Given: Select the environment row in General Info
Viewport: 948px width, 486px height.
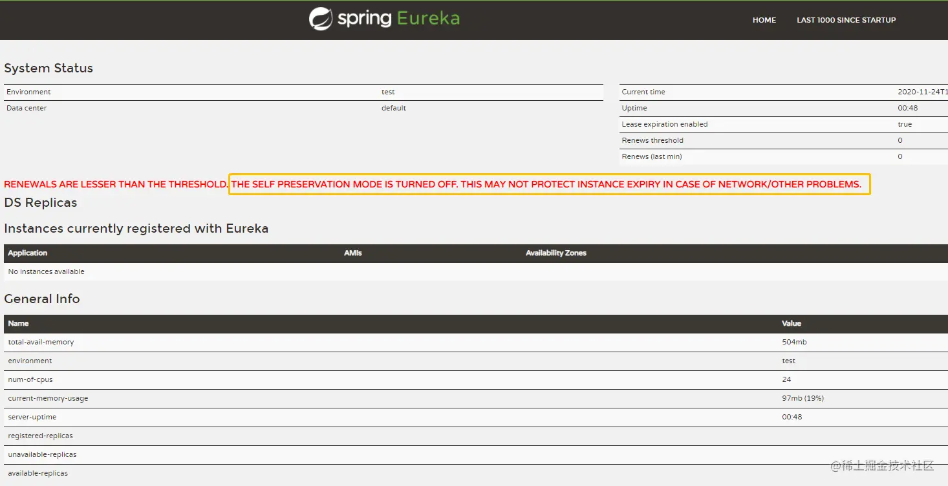Looking at the screenshot, I should tap(476, 361).
